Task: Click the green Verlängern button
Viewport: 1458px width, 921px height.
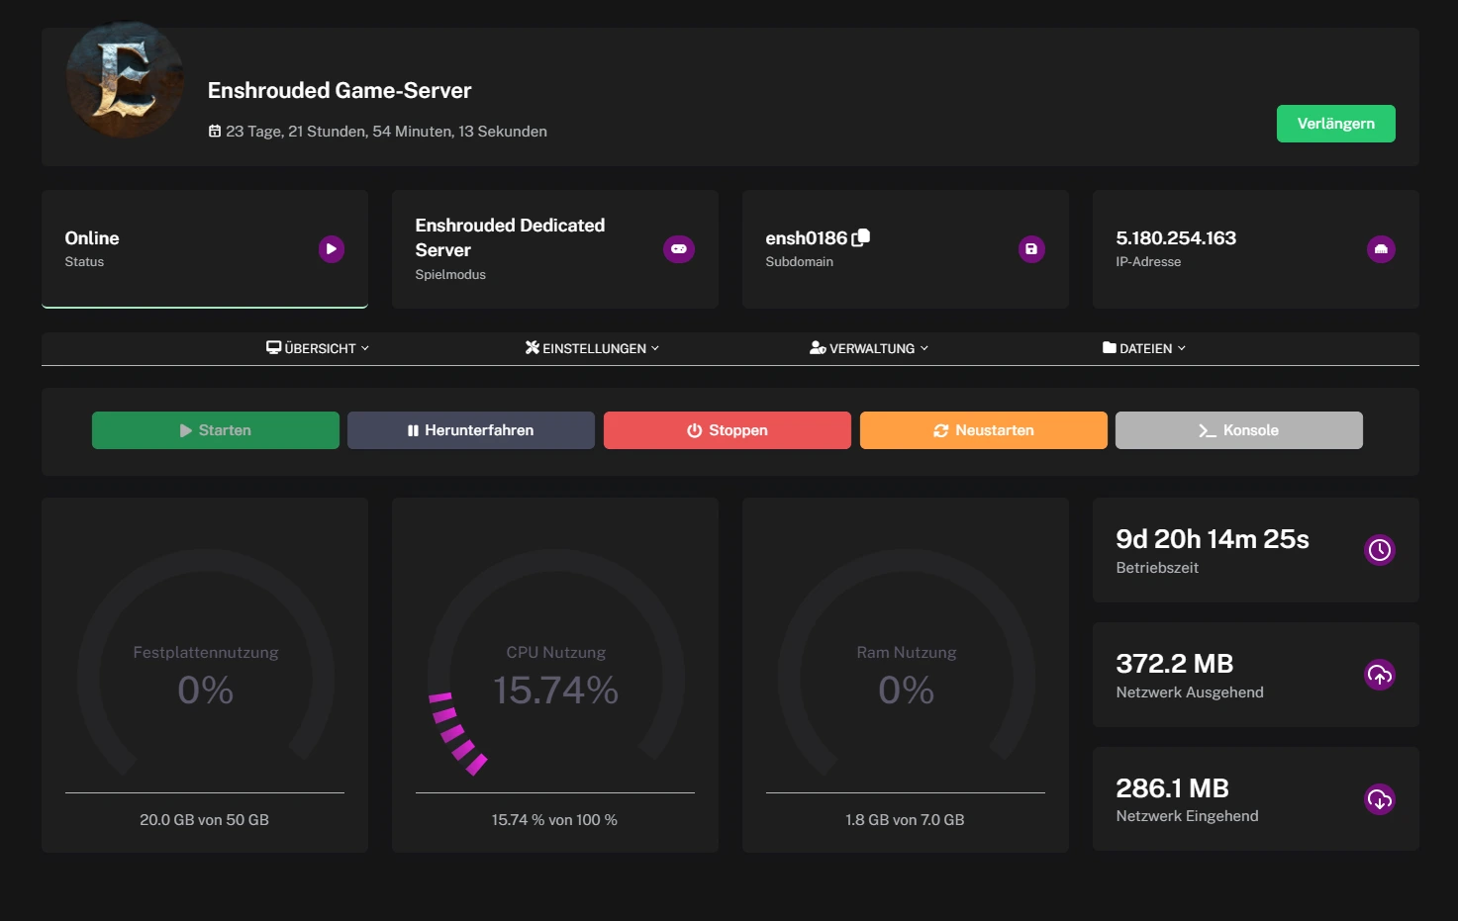Action: 1335,124
